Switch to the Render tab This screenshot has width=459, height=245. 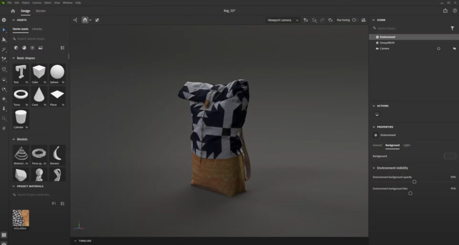(41, 11)
